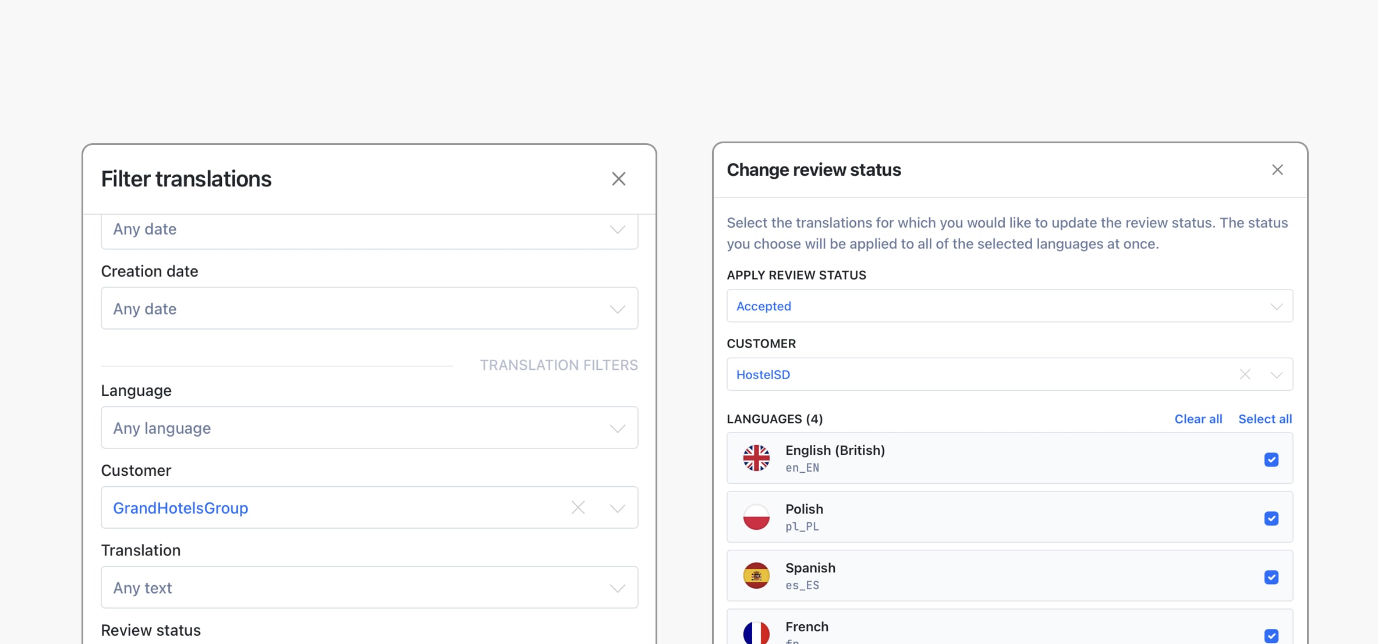The width and height of the screenshot is (1378, 644).
Task: Click Clear all above the languages list
Action: coord(1198,419)
